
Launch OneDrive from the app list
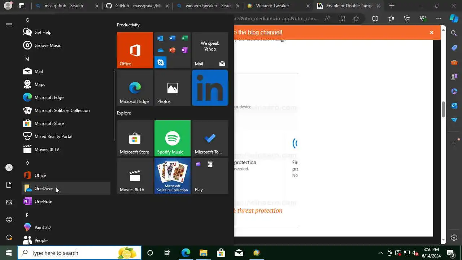pos(66,188)
